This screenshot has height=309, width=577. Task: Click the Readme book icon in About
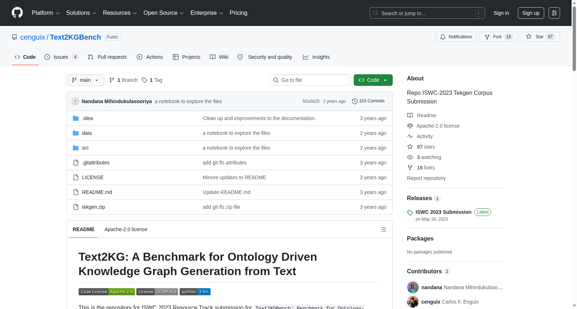[410, 115]
